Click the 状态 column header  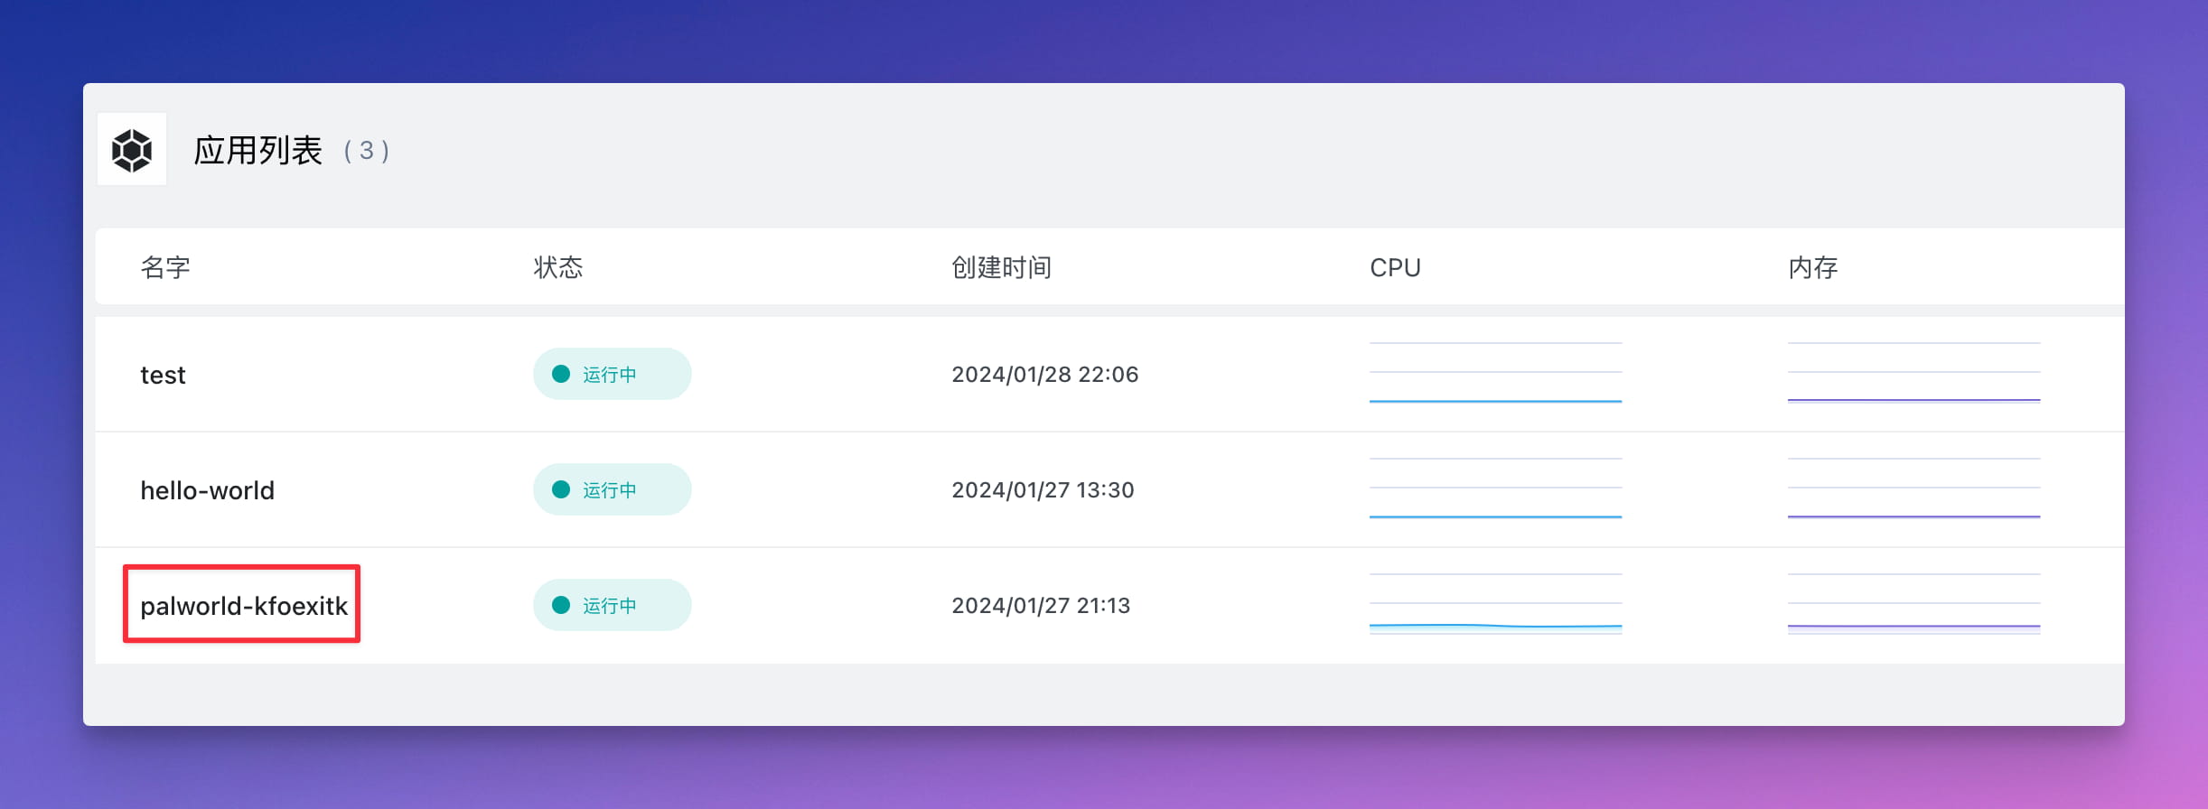(558, 267)
